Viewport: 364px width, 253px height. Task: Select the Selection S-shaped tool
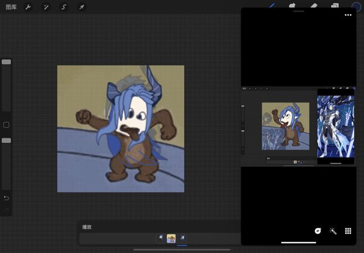click(64, 7)
